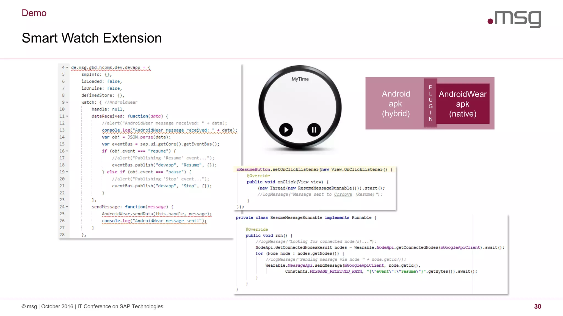
Task: Click the MyTime title on watch
Action: (x=300, y=79)
